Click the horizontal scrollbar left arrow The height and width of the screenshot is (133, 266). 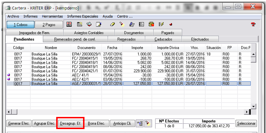[x=9, y=112]
